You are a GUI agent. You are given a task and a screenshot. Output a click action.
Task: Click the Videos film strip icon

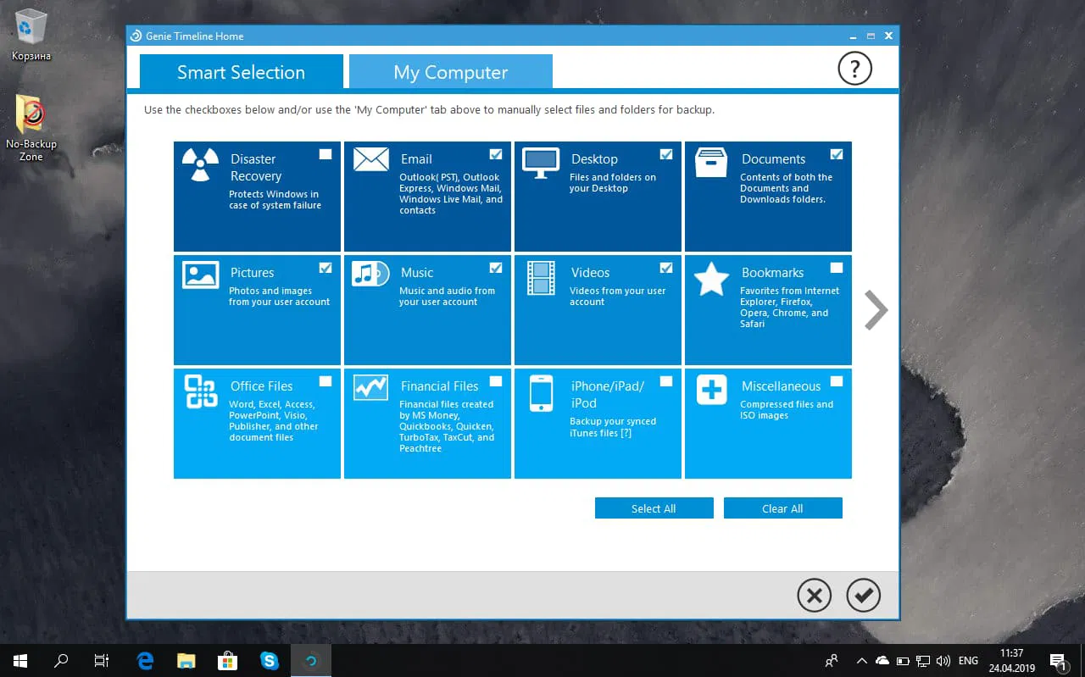click(541, 278)
